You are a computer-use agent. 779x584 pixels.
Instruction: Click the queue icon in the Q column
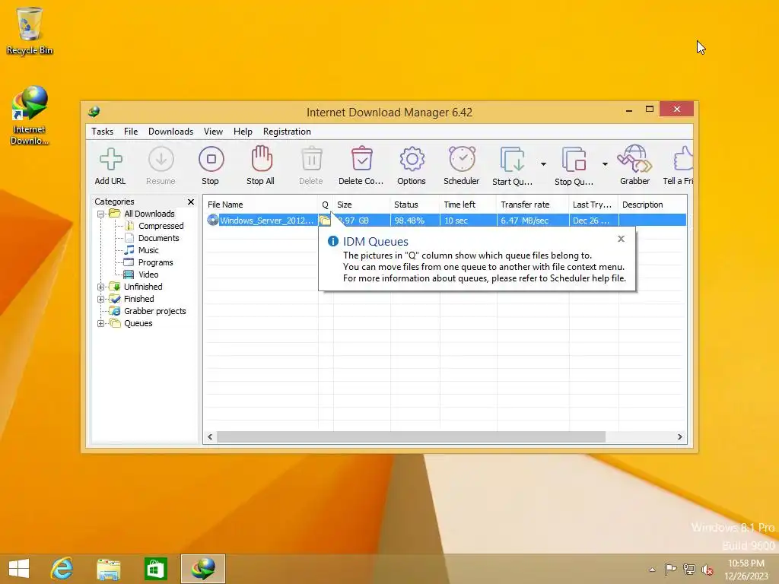click(x=325, y=220)
